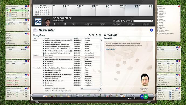Click the bar chart icon in the header

[x=119, y=21]
